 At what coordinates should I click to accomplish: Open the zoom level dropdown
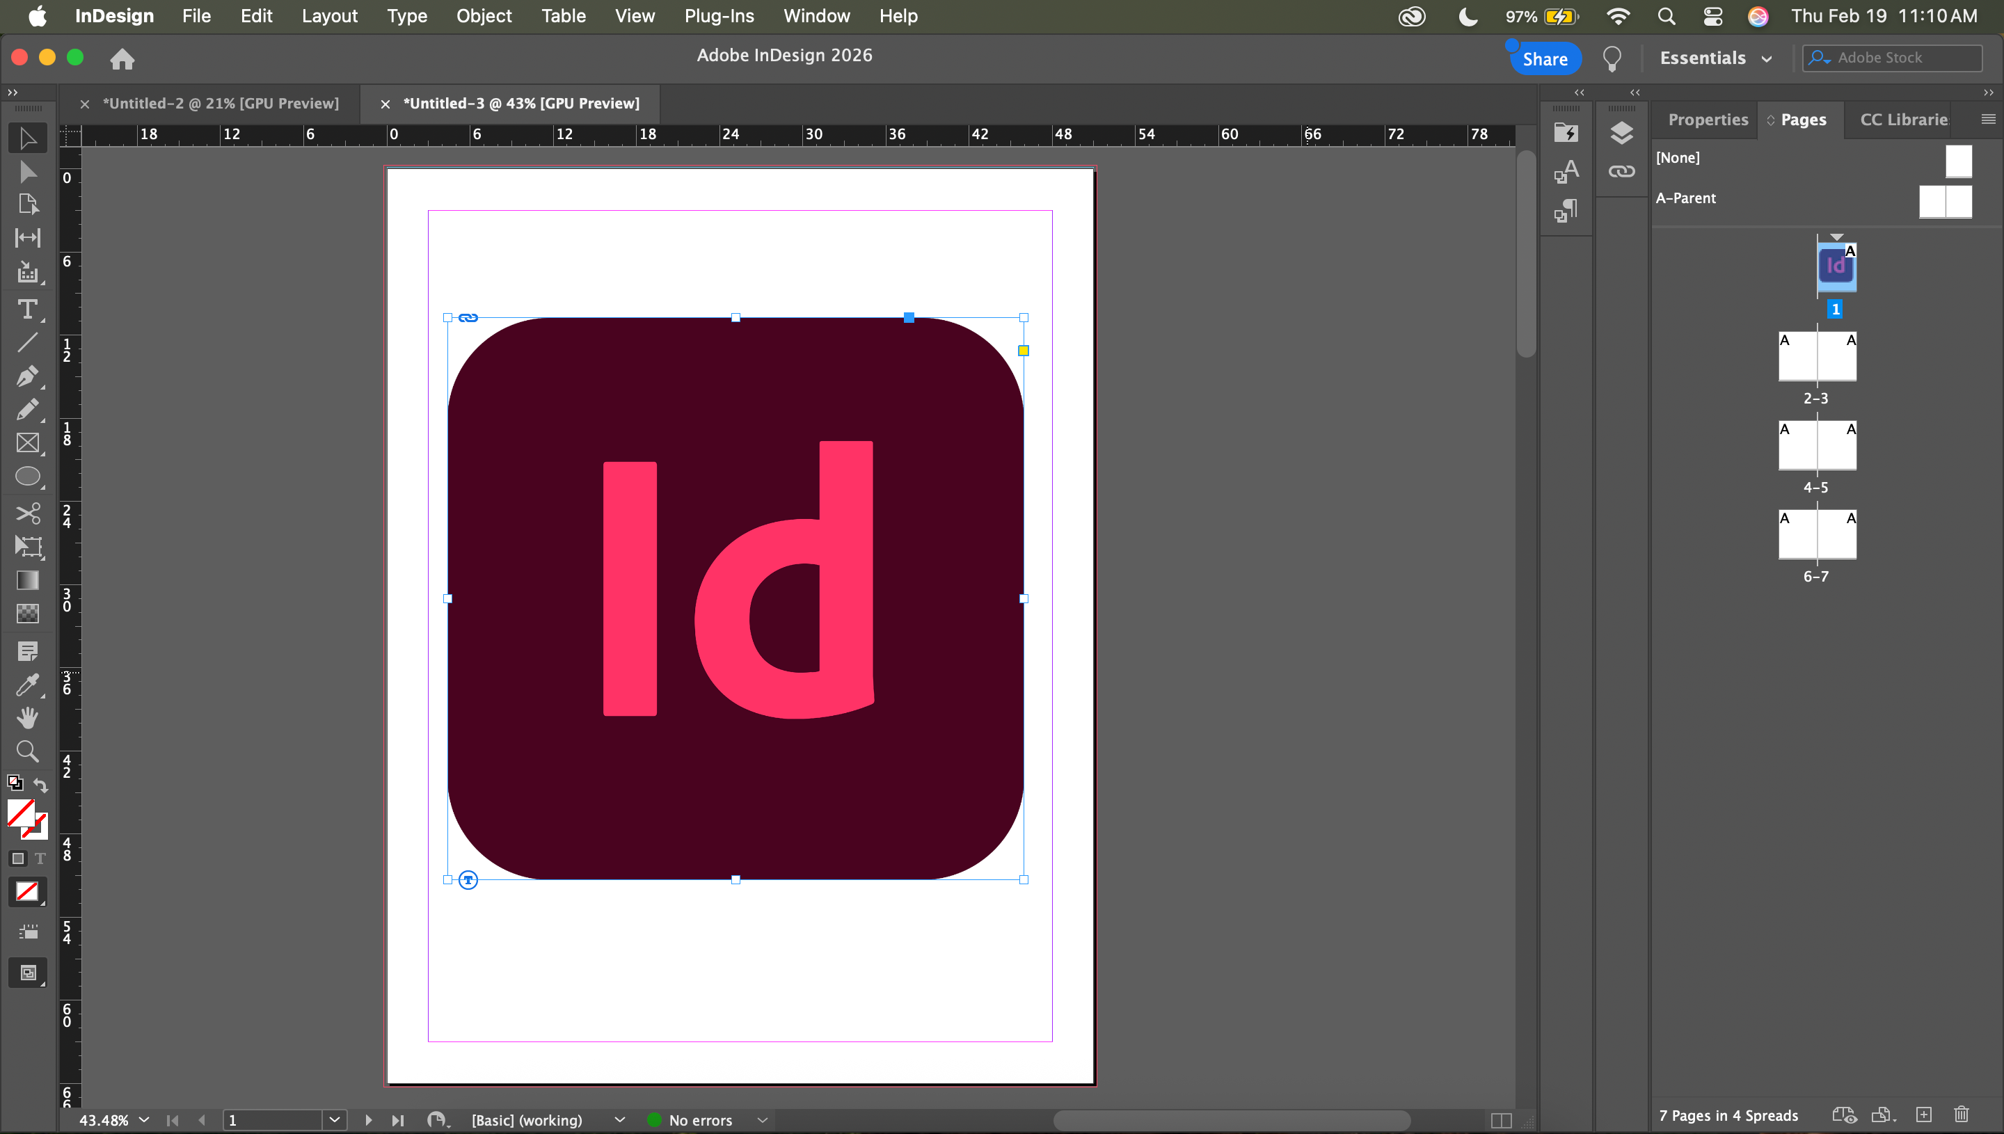[144, 1120]
